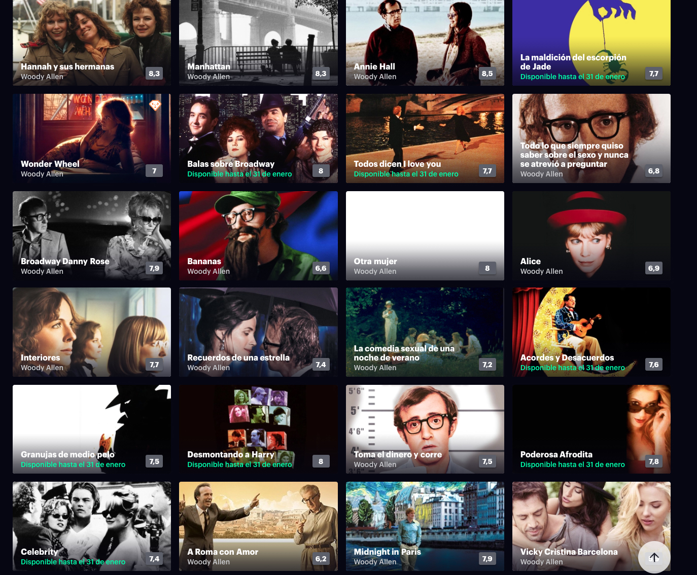Click the 6,6 rating badge on Bananas
Screen dimensions: 697x575
click(x=321, y=268)
